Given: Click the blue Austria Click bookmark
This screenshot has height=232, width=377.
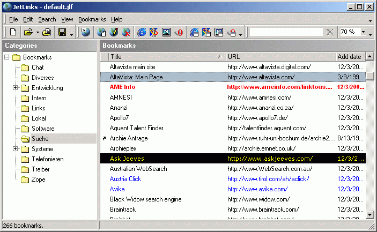Looking at the screenshot, I should tap(233, 178).
